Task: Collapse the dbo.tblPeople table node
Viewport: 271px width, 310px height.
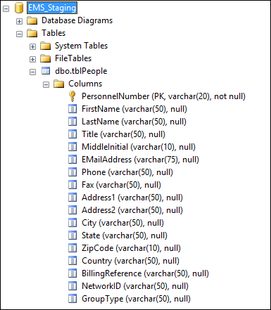Action: tap(32, 72)
